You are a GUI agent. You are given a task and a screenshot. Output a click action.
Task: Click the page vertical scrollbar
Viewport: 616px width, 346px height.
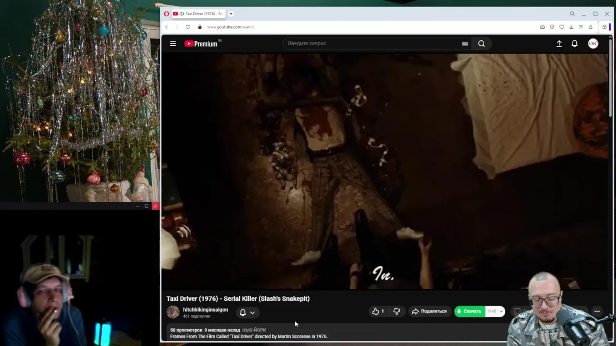(x=610, y=77)
